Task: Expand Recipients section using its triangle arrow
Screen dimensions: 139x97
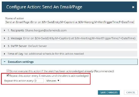Action: [5, 30]
